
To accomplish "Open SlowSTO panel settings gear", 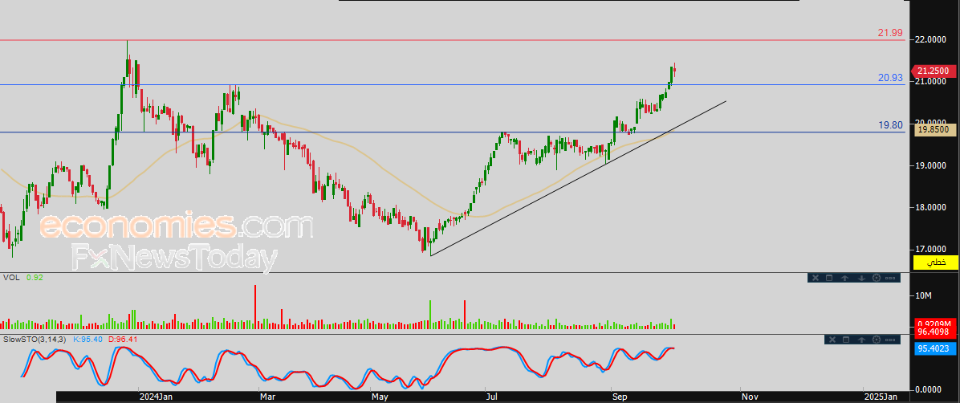I will coord(877,340).
